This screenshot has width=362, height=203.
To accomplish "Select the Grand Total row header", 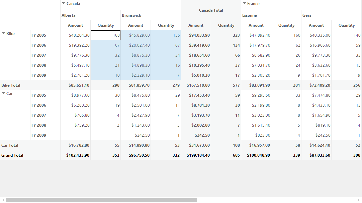I will [x=30, y=155].
